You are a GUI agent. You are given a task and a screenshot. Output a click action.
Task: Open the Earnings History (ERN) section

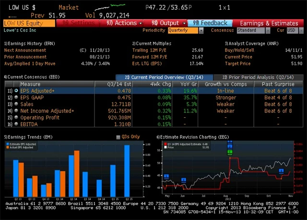(30, 43)
